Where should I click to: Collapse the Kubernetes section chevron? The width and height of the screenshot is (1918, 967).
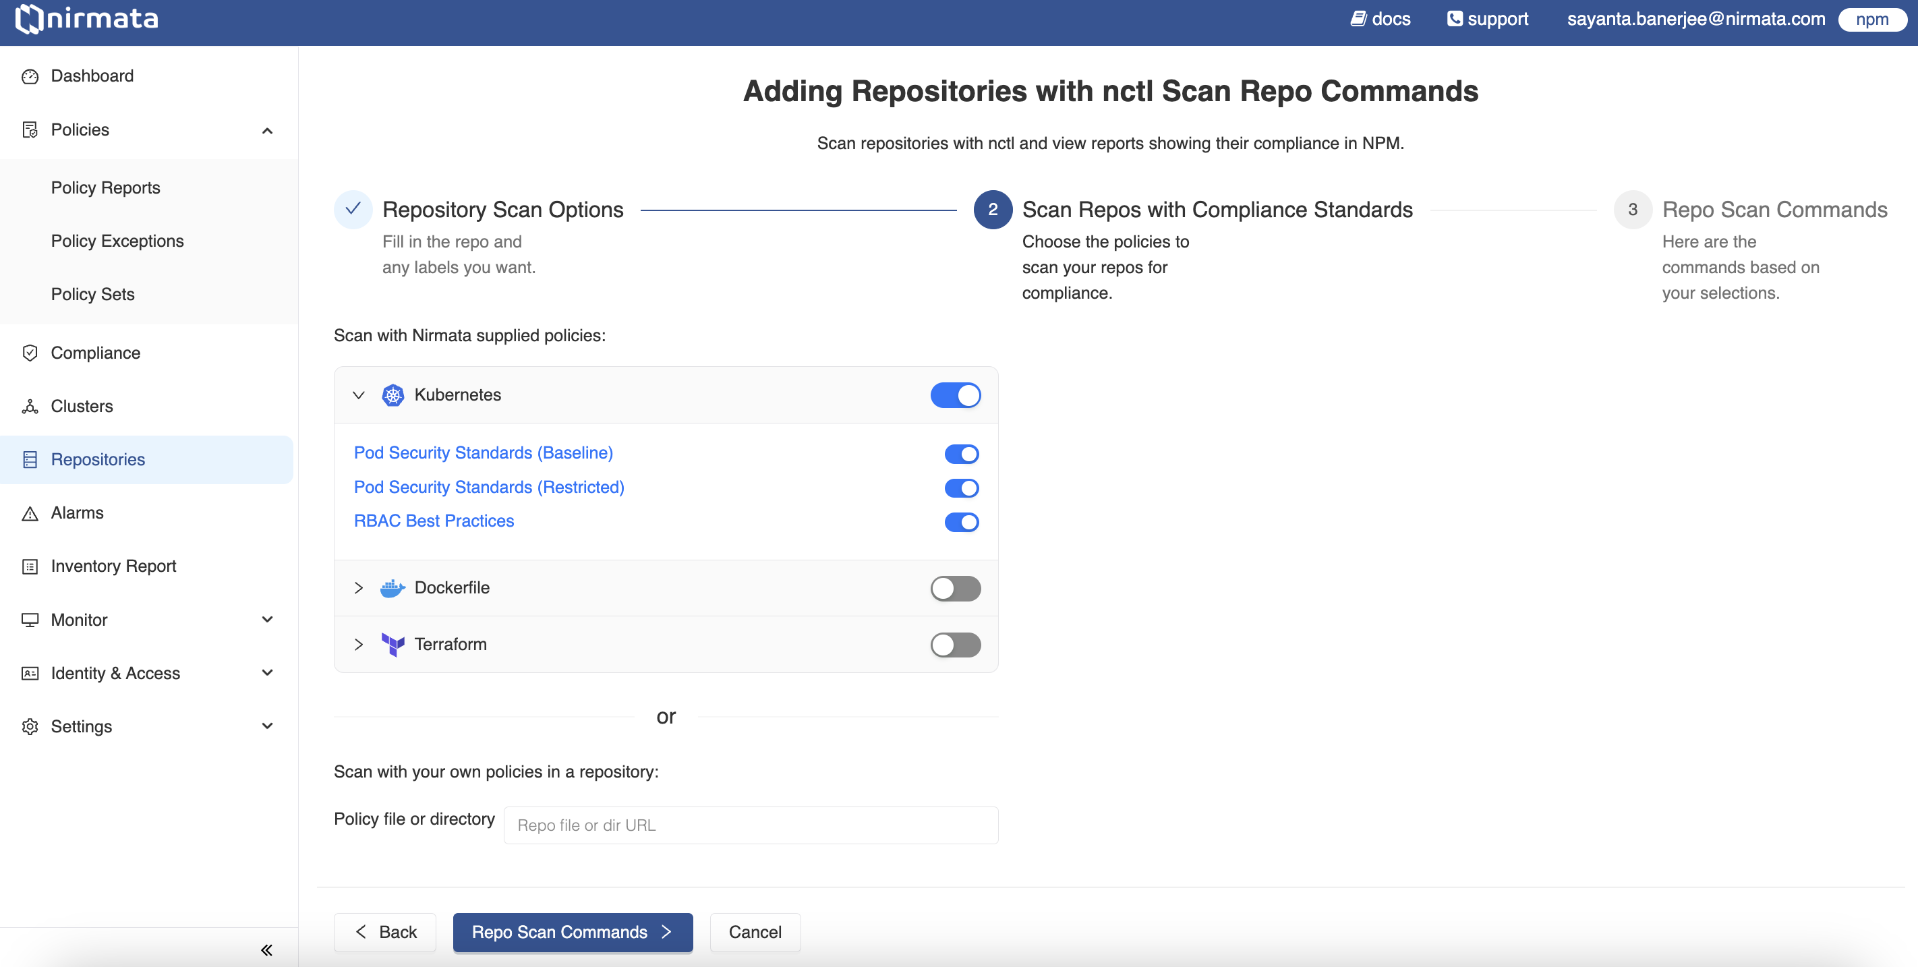358,395
